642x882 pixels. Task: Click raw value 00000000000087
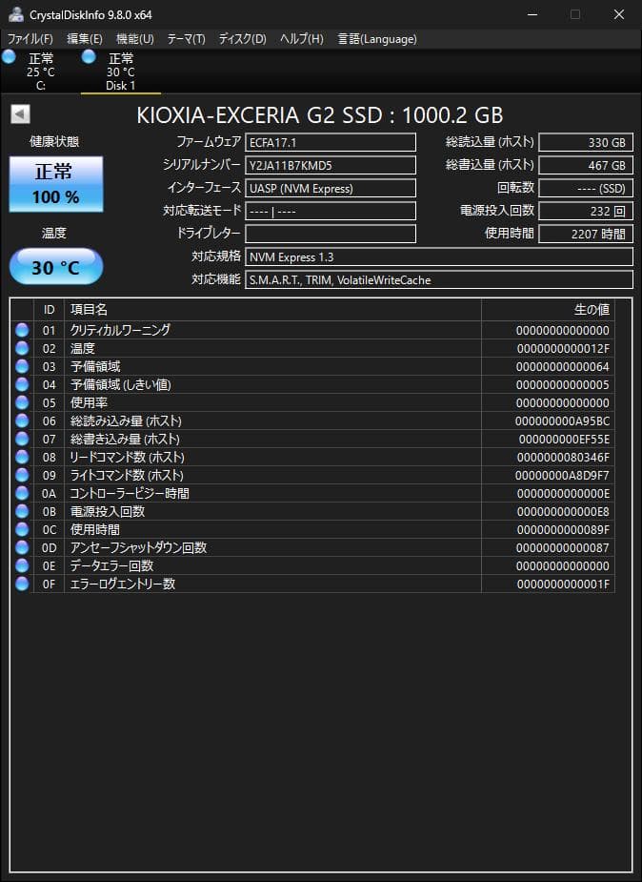click(x=563, y=547)
